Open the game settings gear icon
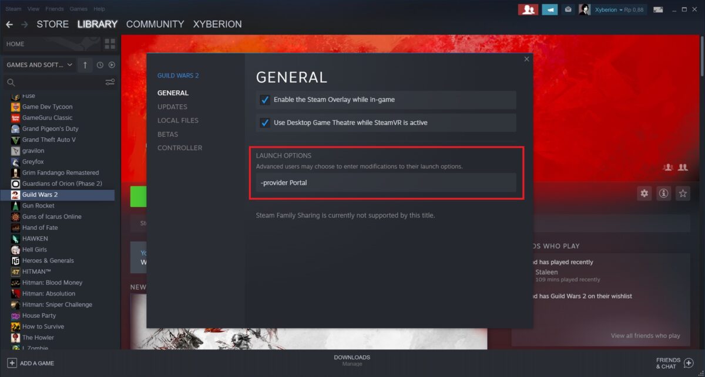 point(644,193)
